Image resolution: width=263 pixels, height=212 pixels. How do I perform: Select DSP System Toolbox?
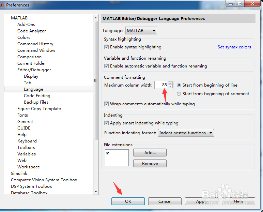[31, 186]
